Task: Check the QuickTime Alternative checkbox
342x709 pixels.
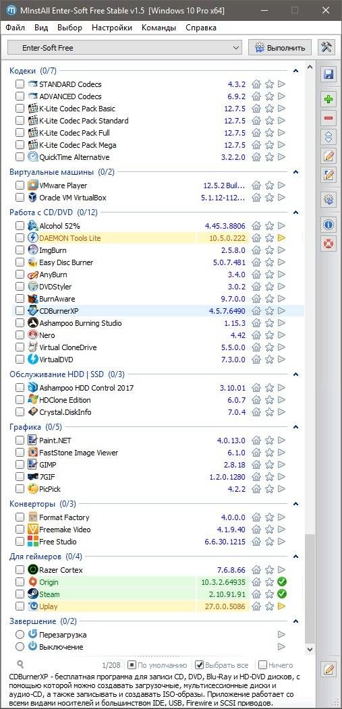Action: (20, 157)
